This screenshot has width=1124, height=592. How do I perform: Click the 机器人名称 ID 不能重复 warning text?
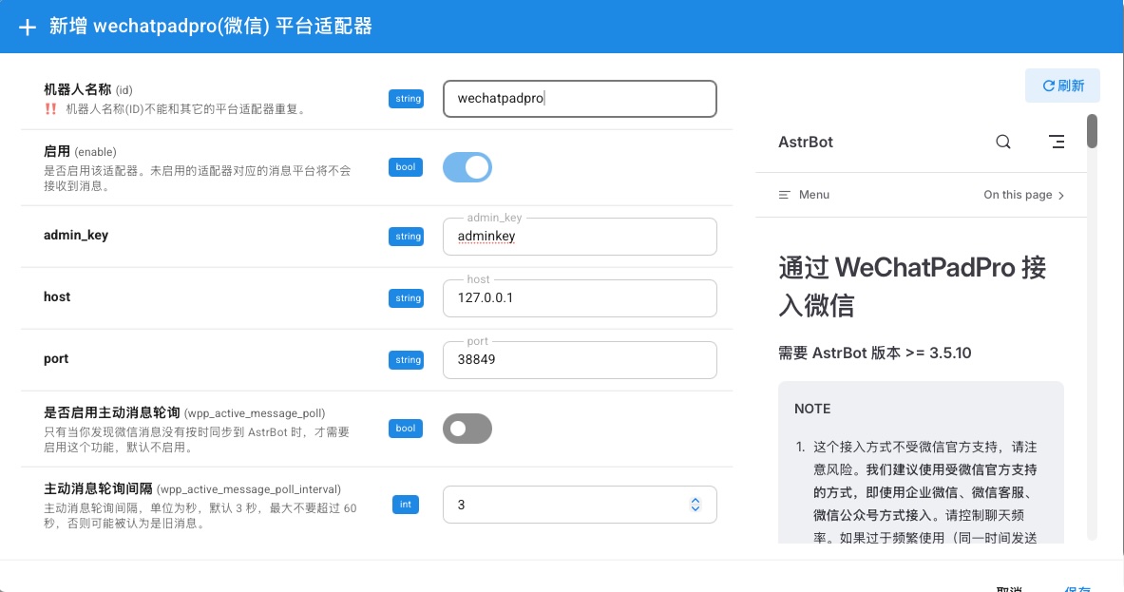coord(186,109)
